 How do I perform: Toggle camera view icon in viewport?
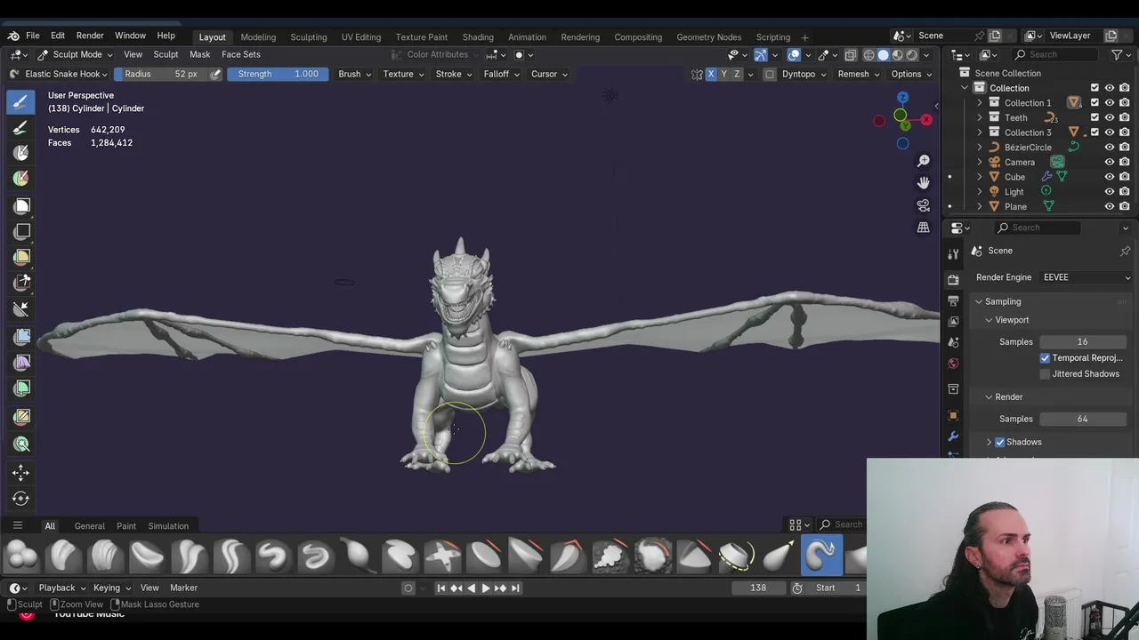coord(923,205)
